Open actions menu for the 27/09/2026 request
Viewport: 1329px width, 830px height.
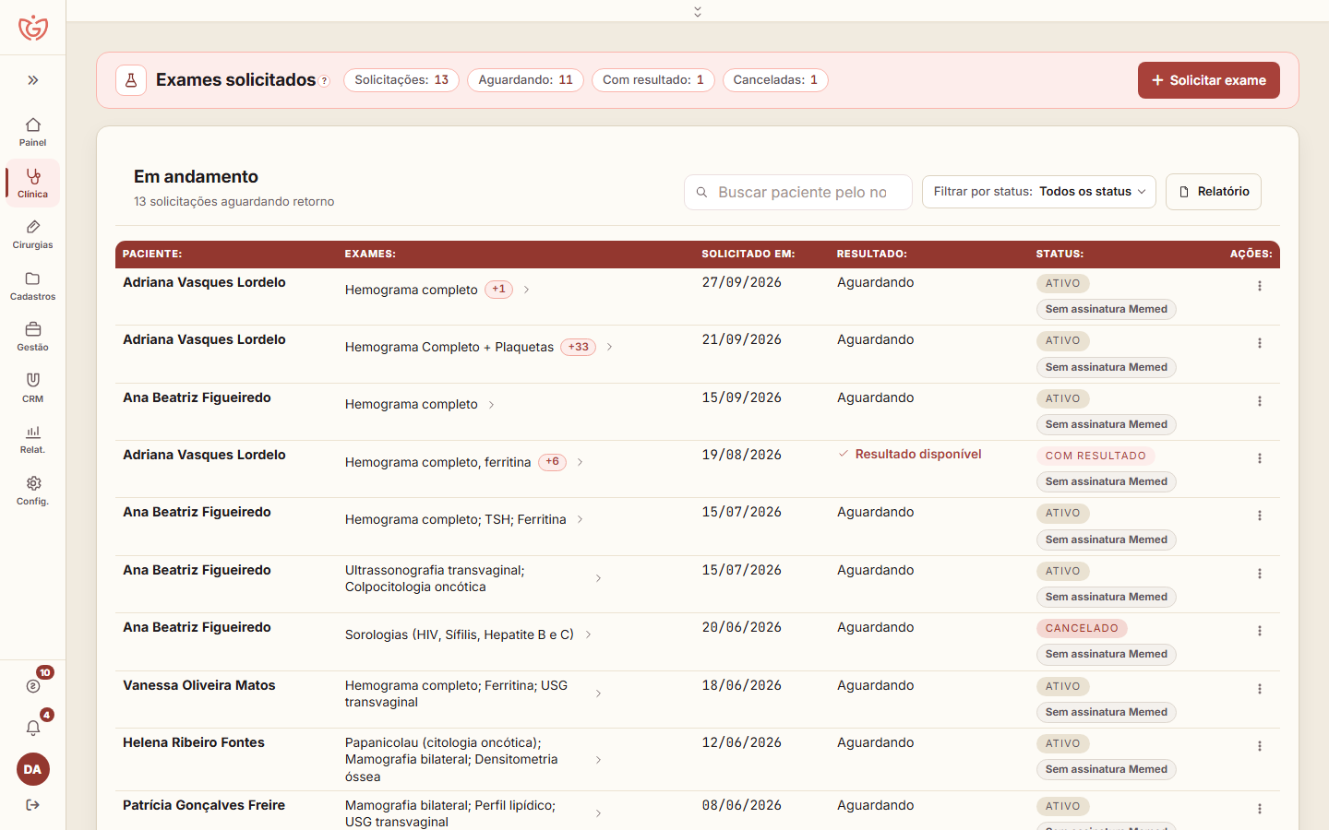click(1259, 286)
